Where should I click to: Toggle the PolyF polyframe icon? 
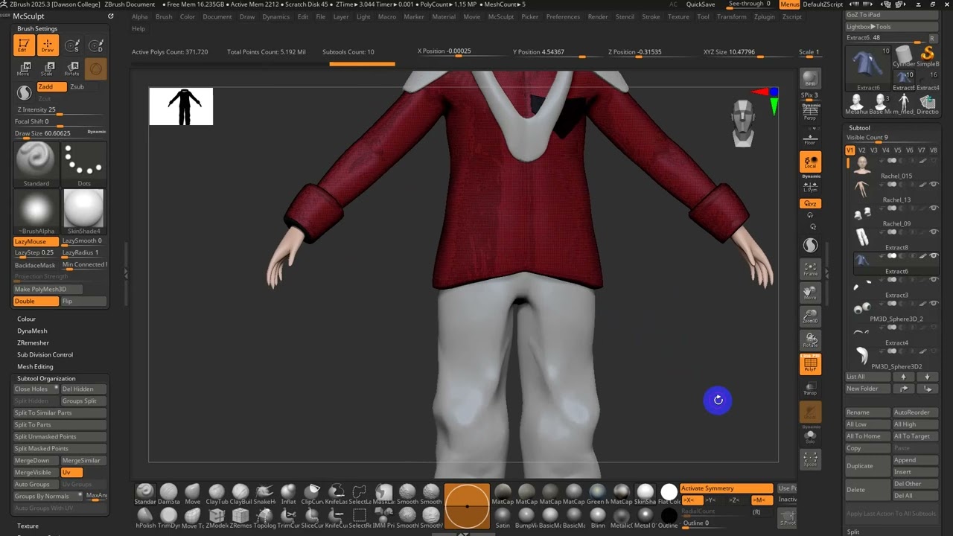810,363
